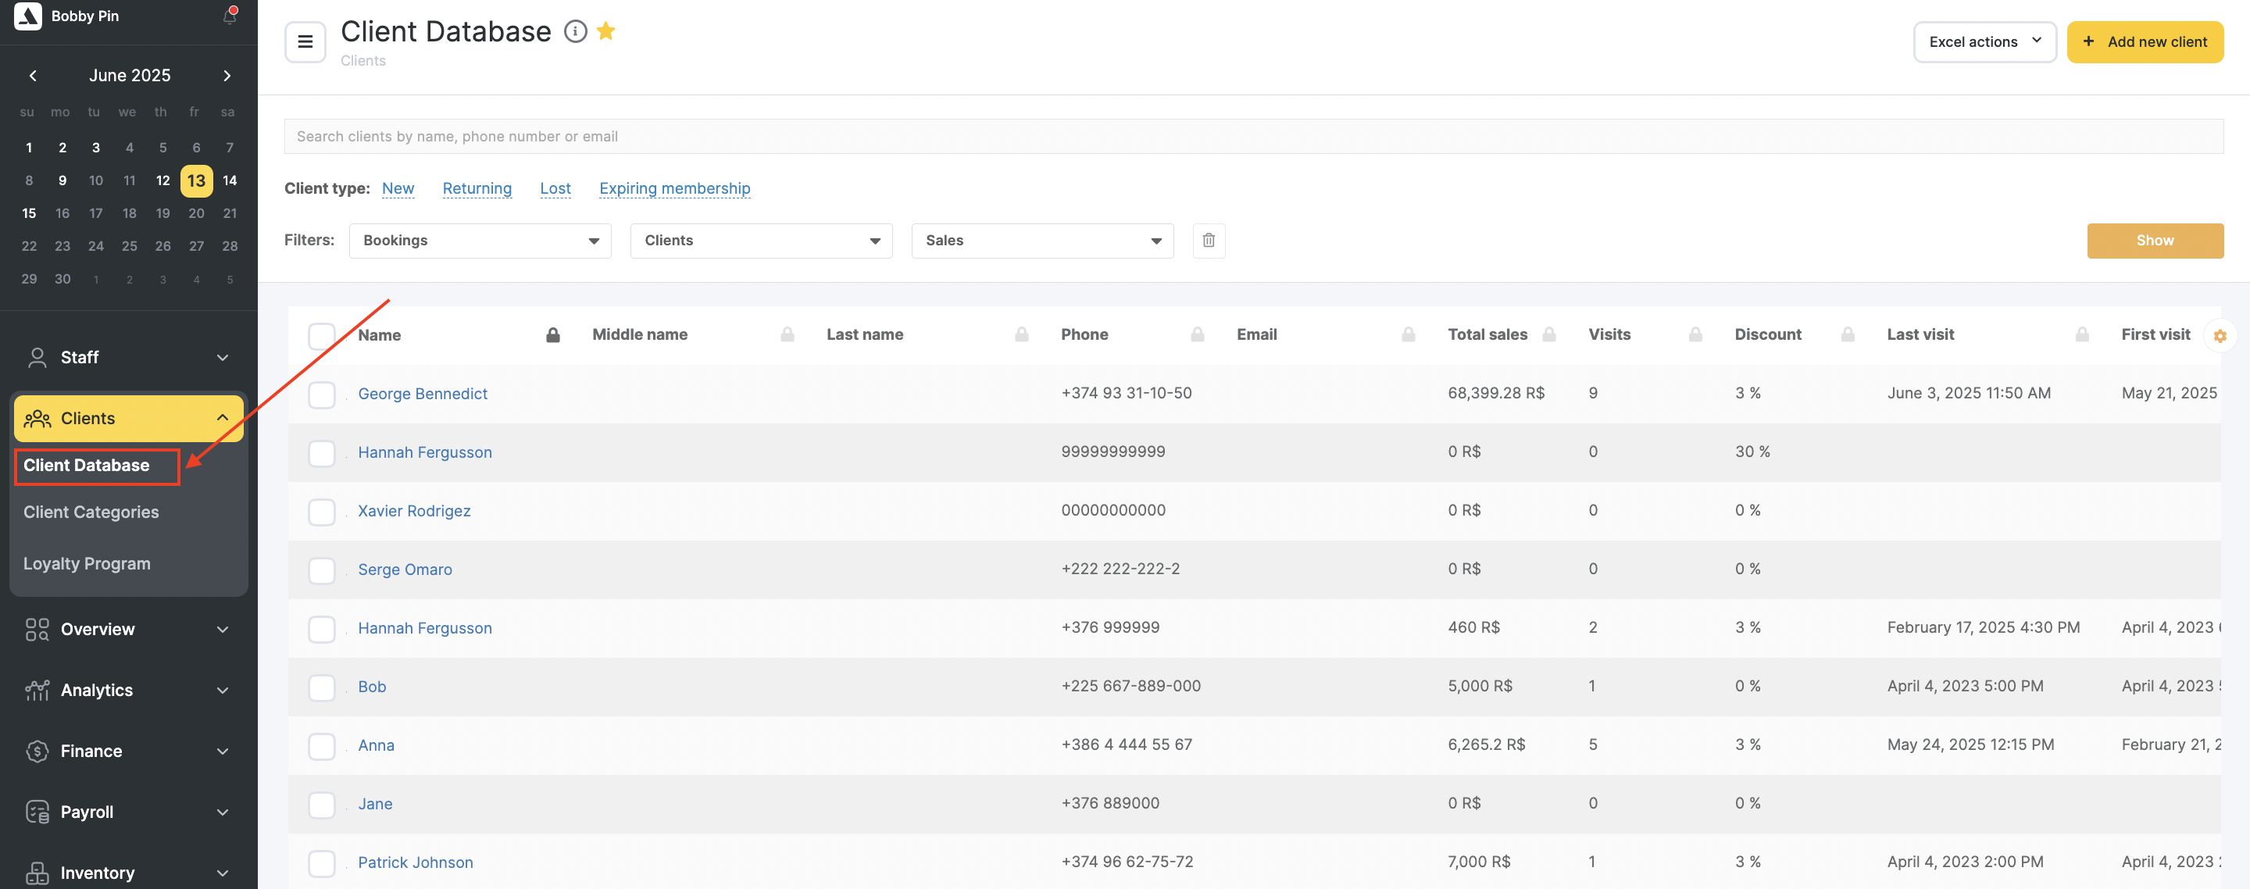Expand the Analytics menu section
Image resolution: width=2250 pixels, height=889 pixels.
point(128,691)
